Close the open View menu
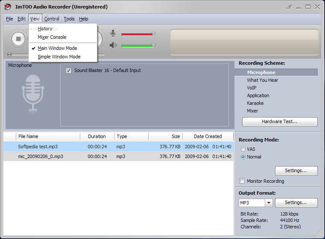Image resolution: width=325 pixels, height=239 pixels. pos(35,19)
